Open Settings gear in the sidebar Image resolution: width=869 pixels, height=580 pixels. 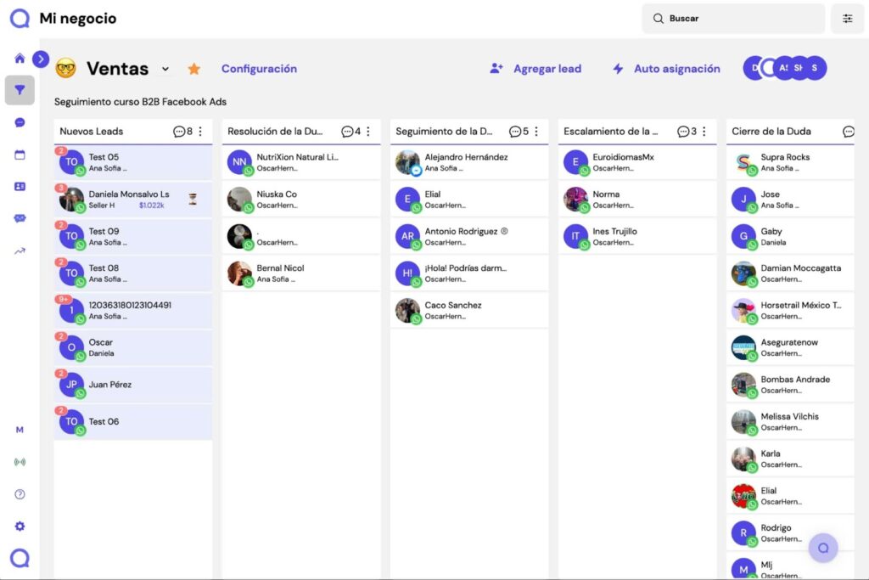[x=20, y=526]
